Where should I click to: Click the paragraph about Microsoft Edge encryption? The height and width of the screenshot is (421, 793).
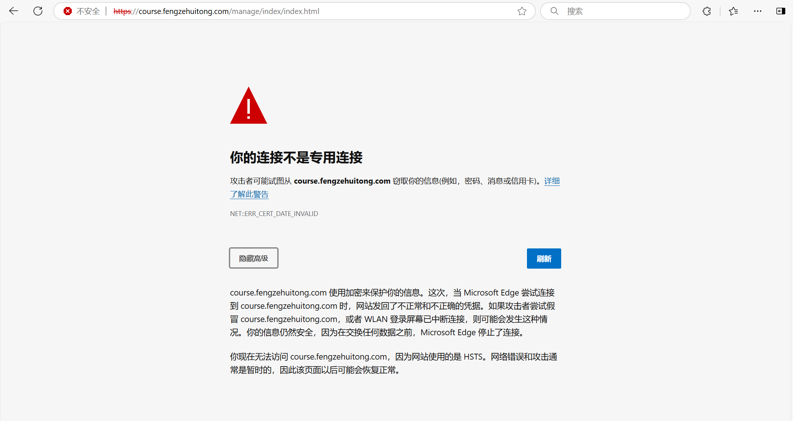(x=392, y=312)
